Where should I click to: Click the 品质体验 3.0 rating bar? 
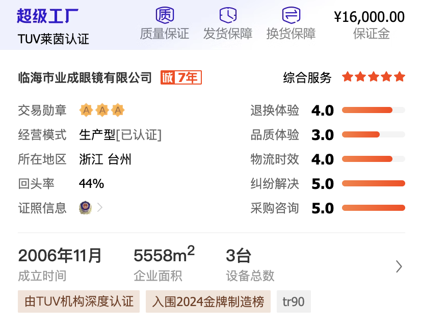coord(373,135)
